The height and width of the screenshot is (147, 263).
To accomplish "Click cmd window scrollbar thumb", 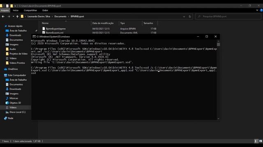I will (x=218, y=45).
